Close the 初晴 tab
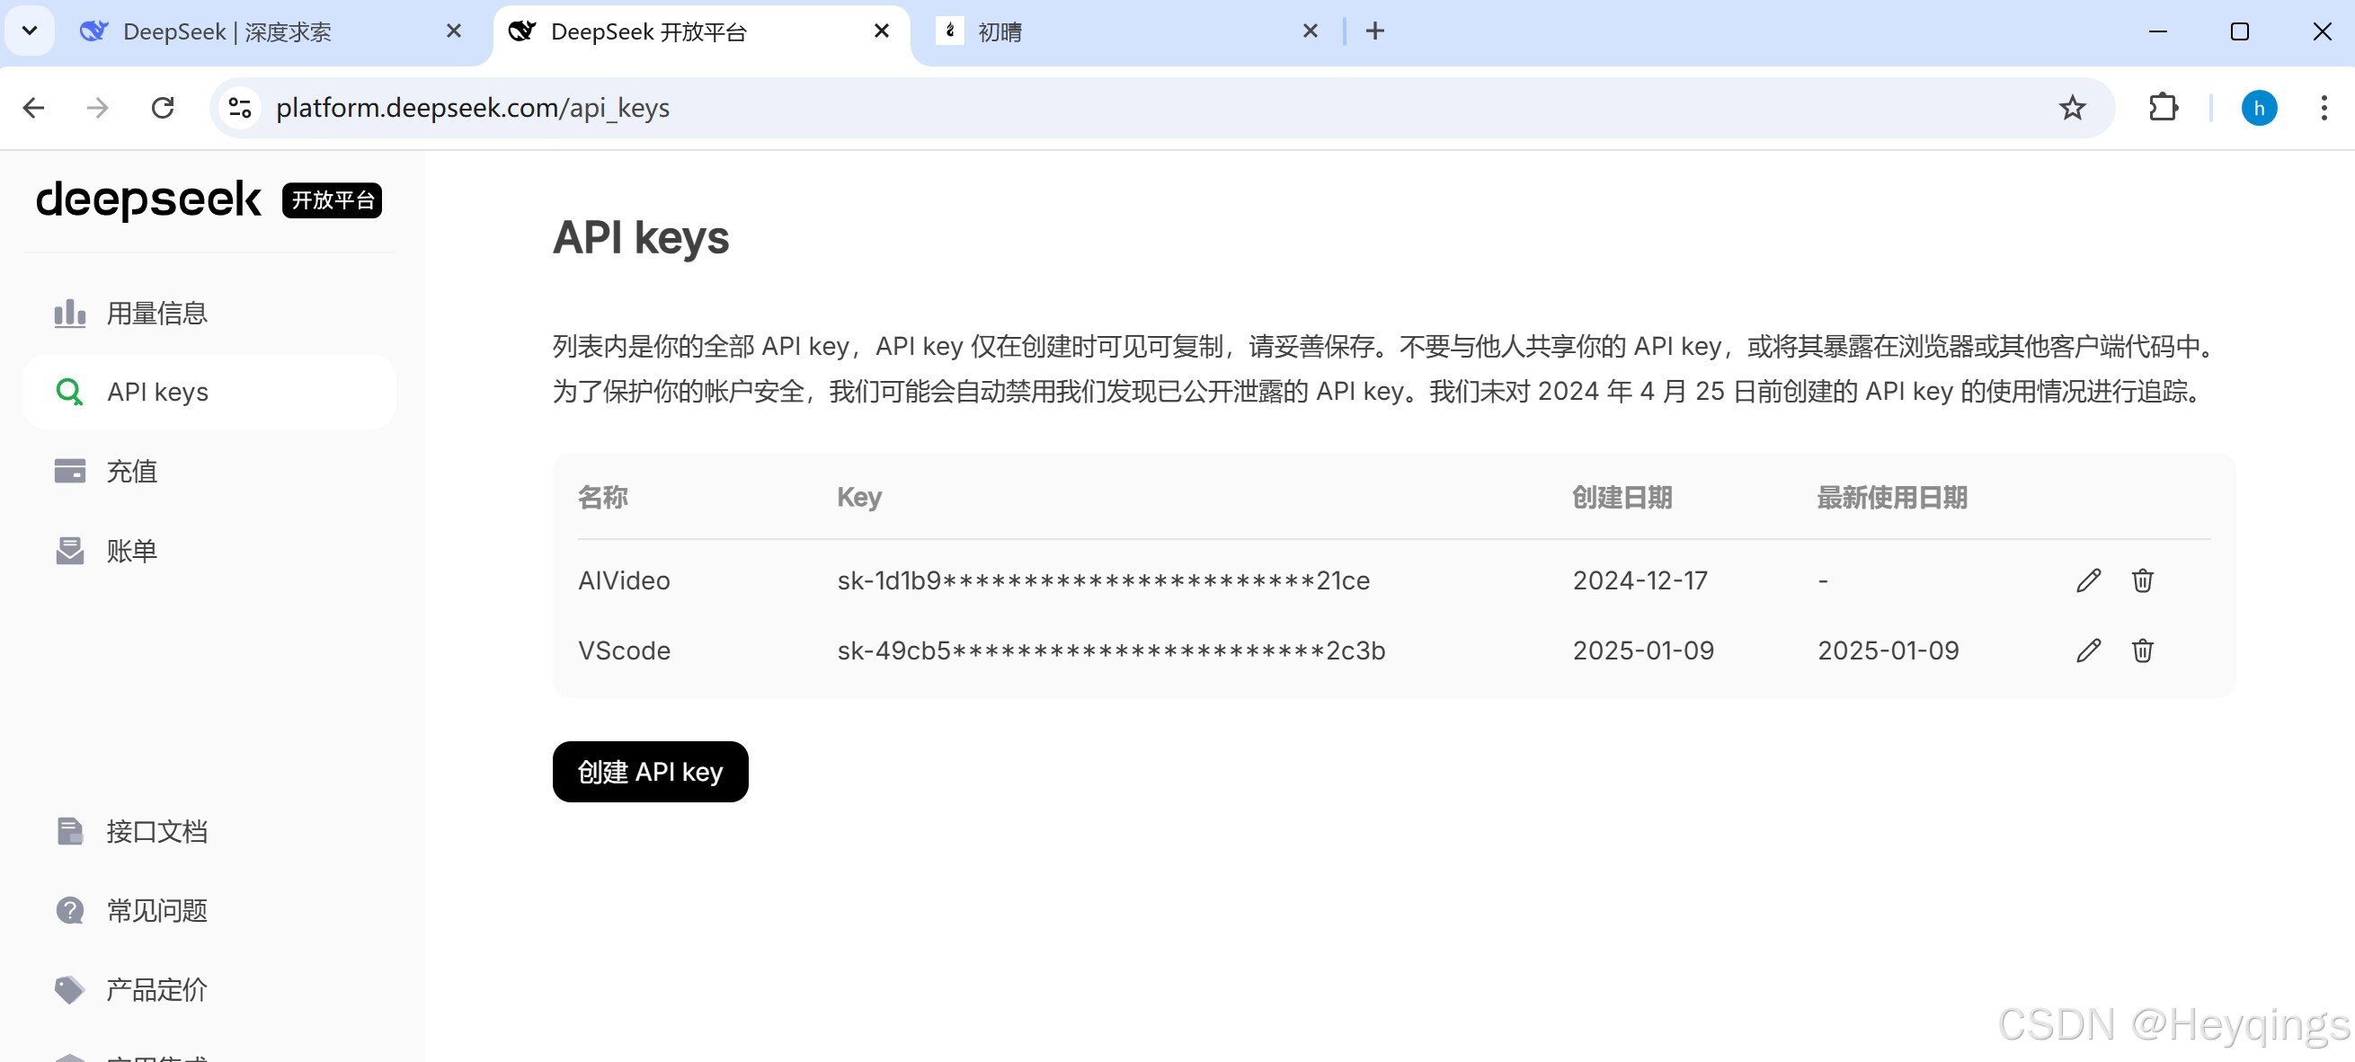Viewport: 2355px width, 1062px height. click(1310, 32)
